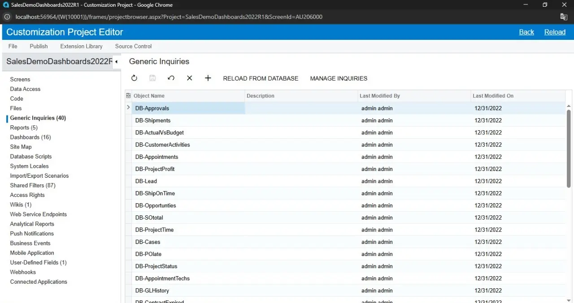Open Connected Applications node
The width and height of the screenshot is (574, 303).
click(39, 282)
